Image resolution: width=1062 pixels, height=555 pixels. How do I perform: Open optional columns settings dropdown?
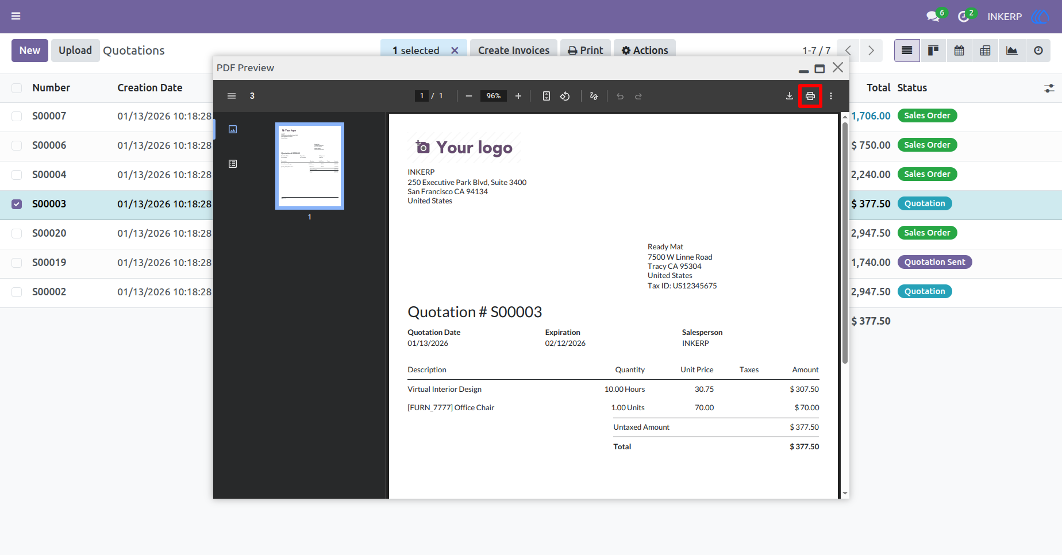click(1049, 88)
